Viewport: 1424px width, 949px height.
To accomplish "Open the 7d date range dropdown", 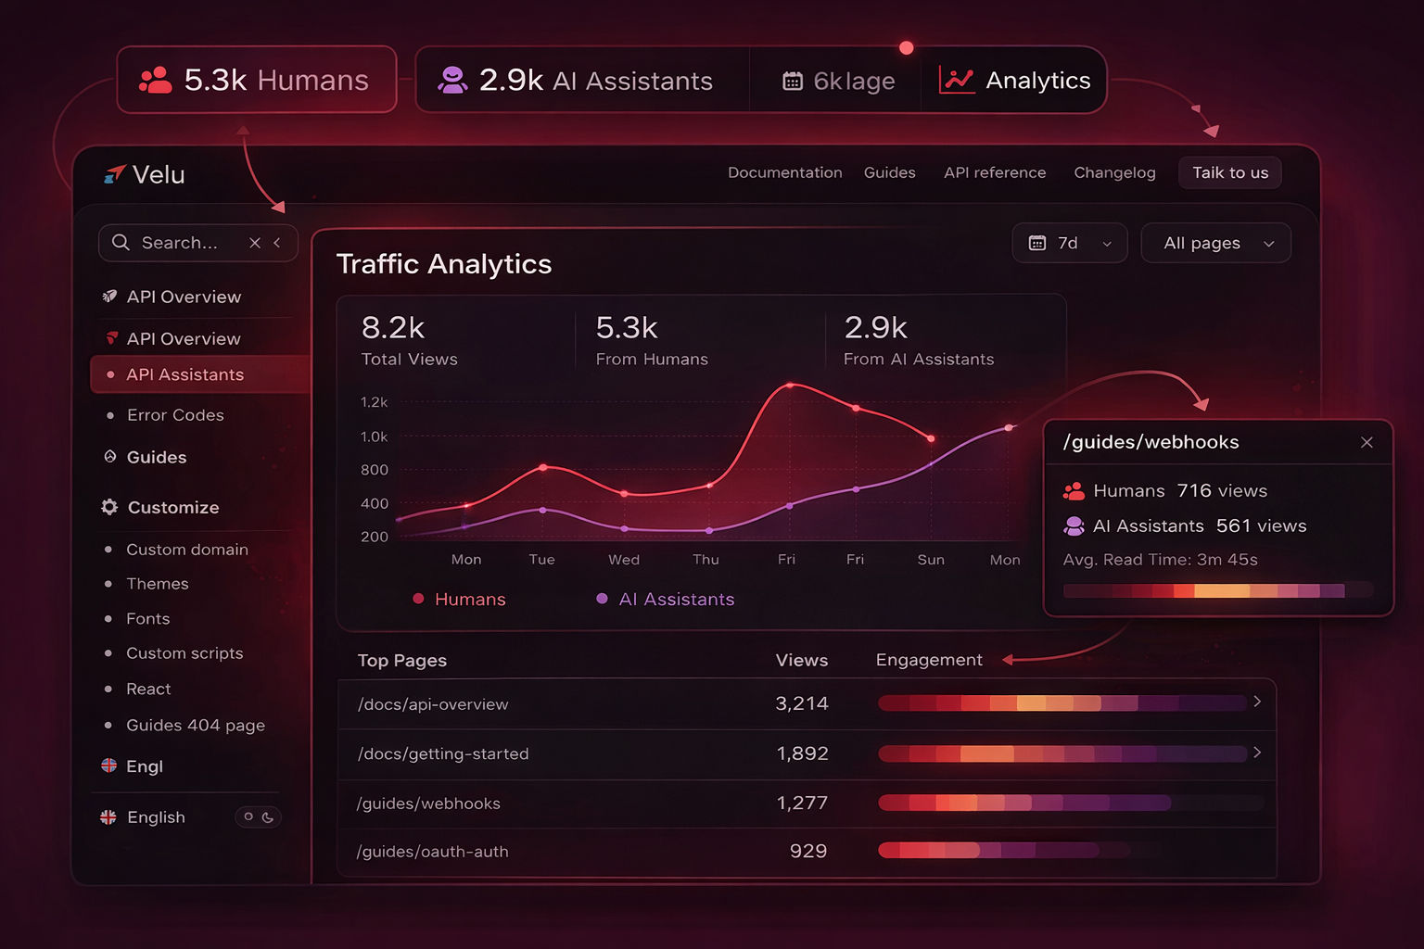I will (x=1070, y=243).
